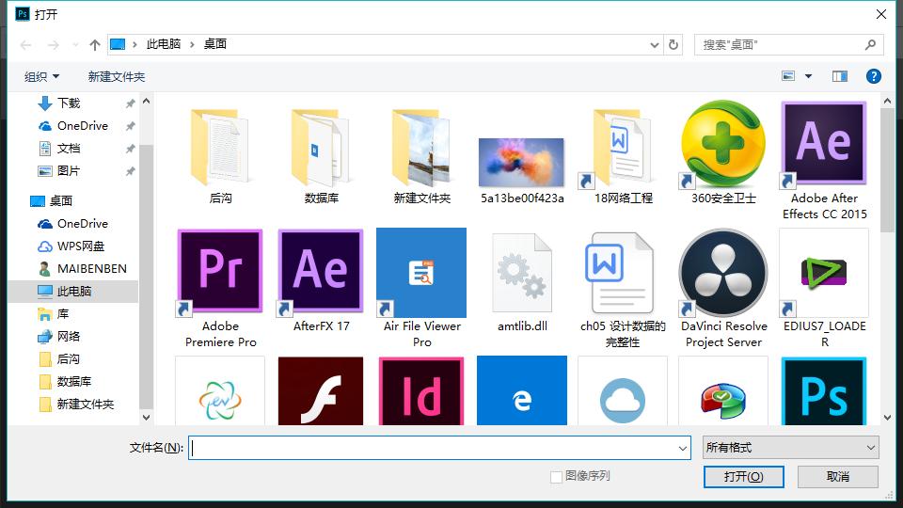Select 图片 in the sidebar
Image resolution: width=903 pixels, height=508 pixels.
tap(69, 170)
